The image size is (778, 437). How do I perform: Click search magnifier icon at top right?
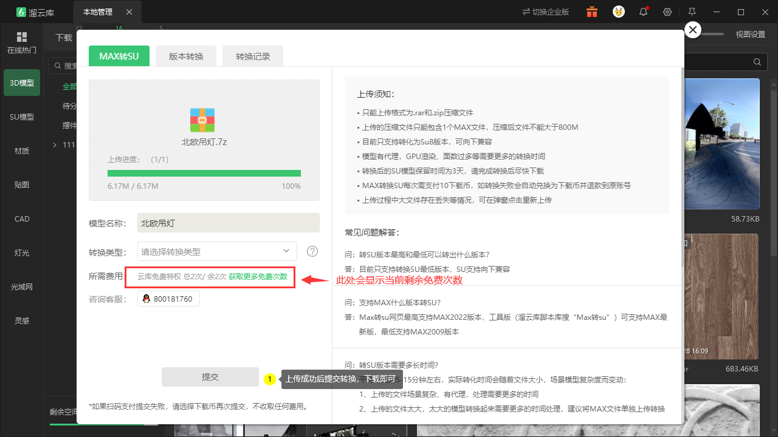[757, 62]
